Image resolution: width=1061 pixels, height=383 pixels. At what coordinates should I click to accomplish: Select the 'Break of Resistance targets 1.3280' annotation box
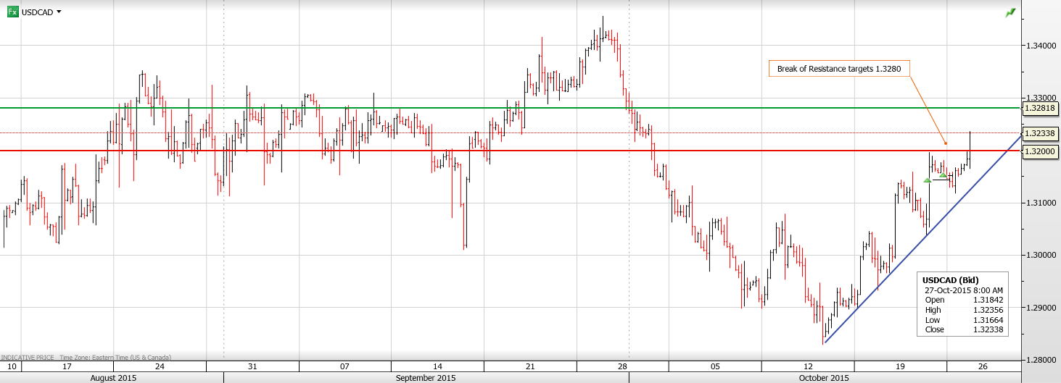tap(839, 69)
